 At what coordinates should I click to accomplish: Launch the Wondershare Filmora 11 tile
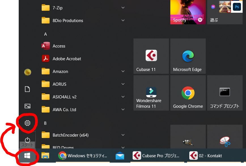click(x=151, y=93)
